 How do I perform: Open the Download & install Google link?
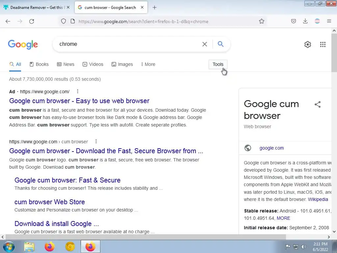pos(57,224)
